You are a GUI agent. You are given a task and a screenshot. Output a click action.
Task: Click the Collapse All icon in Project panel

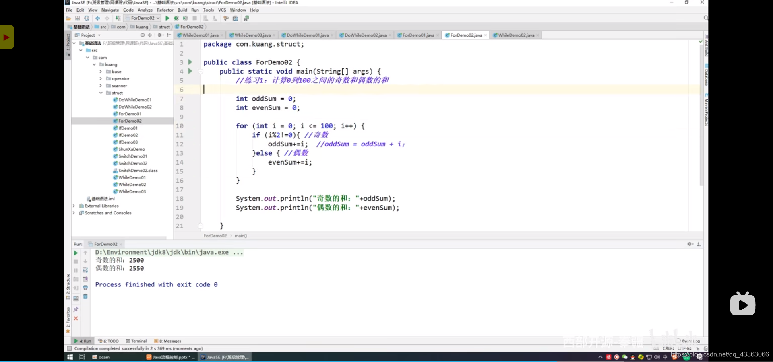click(x=150, y=35)
